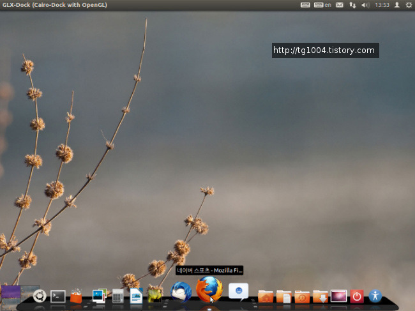This screenshot has height=311, width=415.
Task: Open the Ubuntu Software Center shopping bag icon
Action: coord(76,296)
